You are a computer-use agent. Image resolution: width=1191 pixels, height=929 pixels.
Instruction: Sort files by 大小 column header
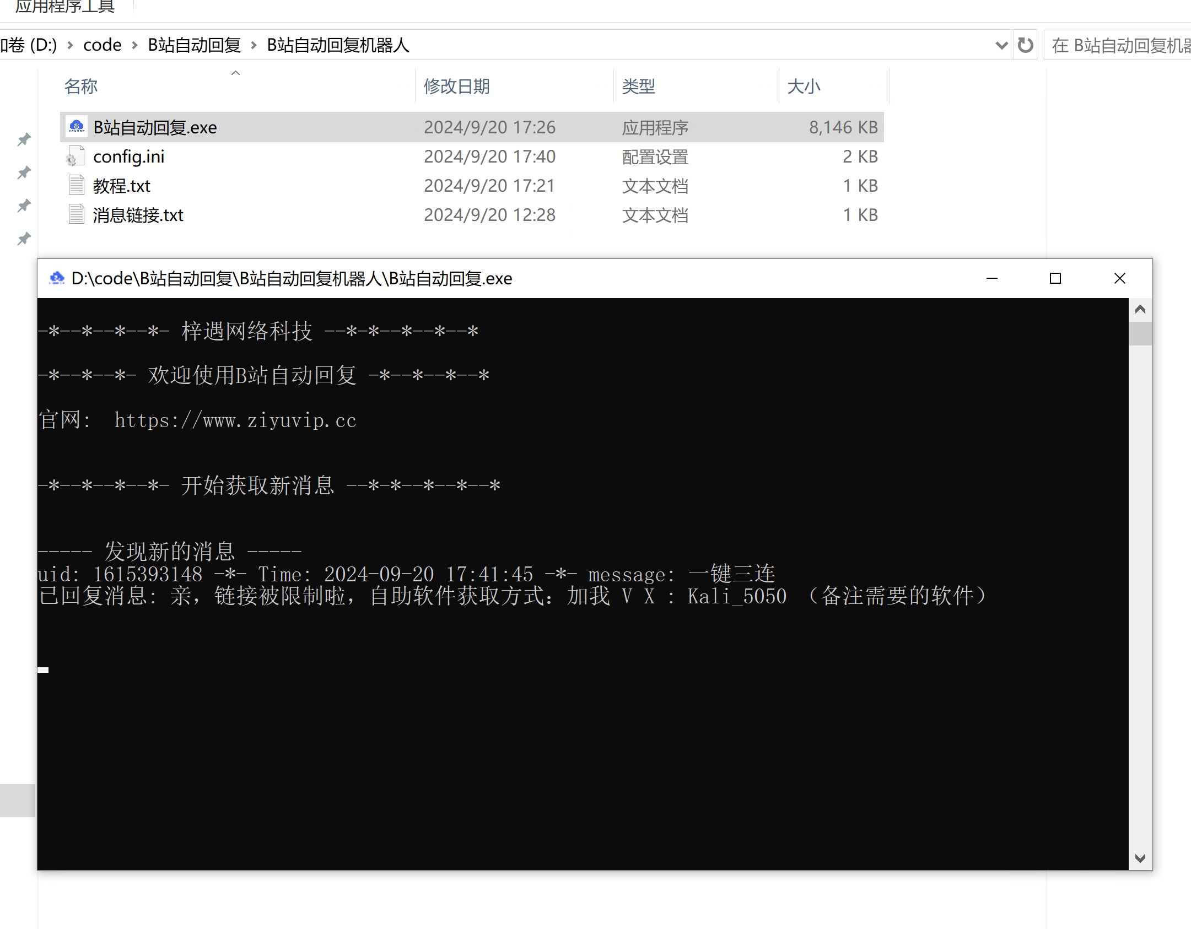804,87
